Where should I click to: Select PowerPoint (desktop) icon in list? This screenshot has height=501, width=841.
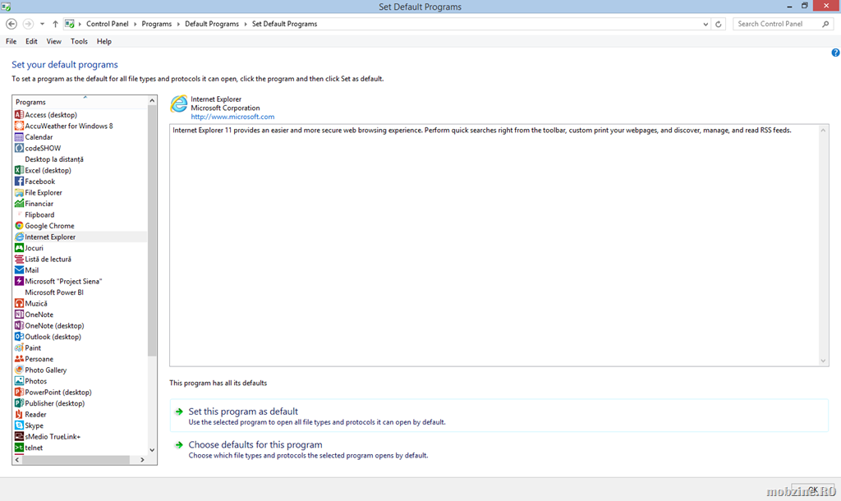tap(19, 393)
